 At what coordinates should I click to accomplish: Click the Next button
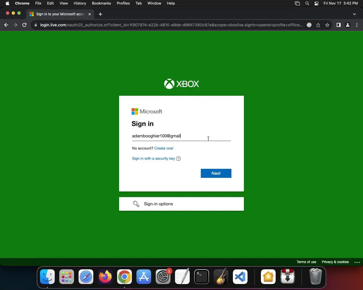[x=216, y=173]
